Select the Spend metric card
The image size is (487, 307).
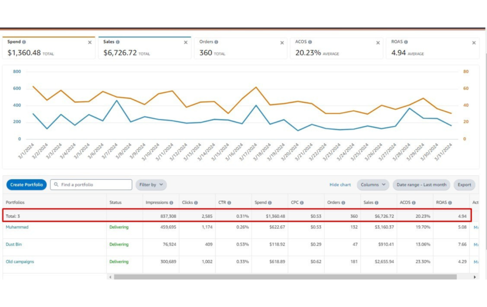[49, 48]
